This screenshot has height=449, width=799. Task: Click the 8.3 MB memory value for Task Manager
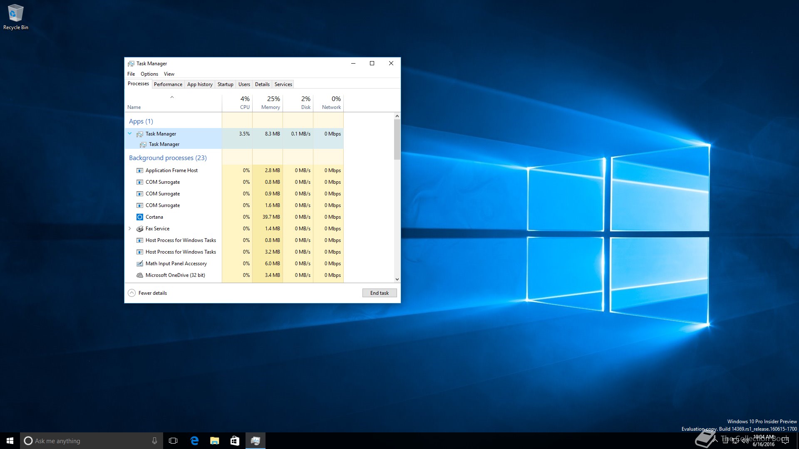coord(273,134)
